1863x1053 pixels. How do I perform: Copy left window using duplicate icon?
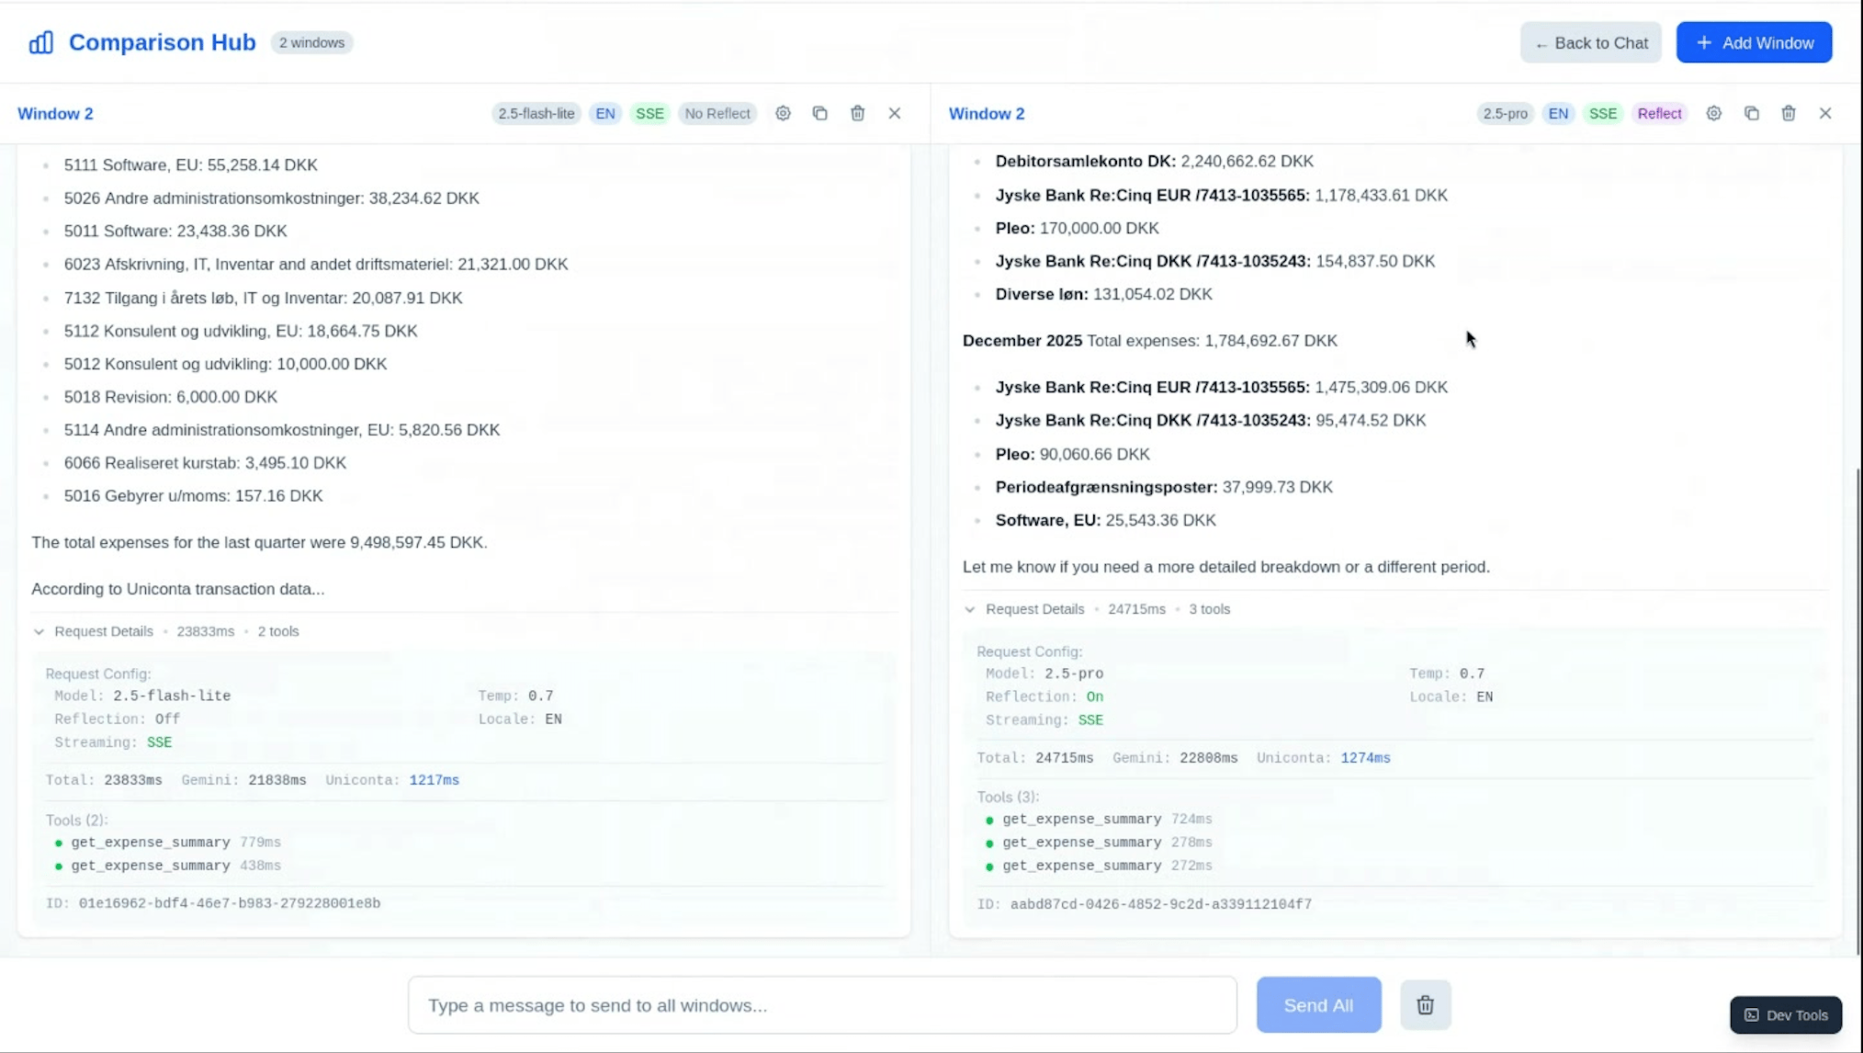[x=819, y=113]
